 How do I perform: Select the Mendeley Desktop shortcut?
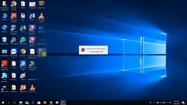[x=14, y=17]
